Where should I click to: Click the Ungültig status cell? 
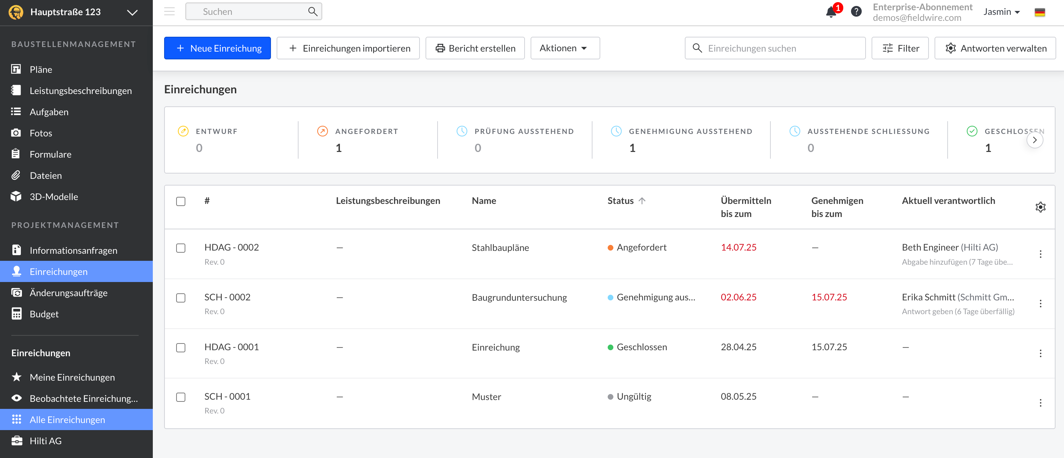point(630,397)
